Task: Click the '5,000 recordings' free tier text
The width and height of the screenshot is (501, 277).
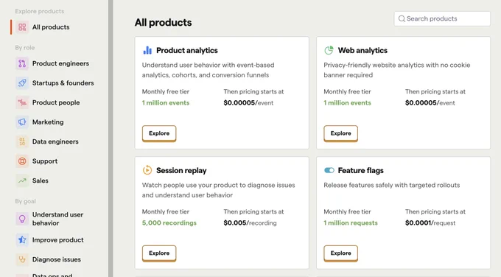Action: coord(169,223)
